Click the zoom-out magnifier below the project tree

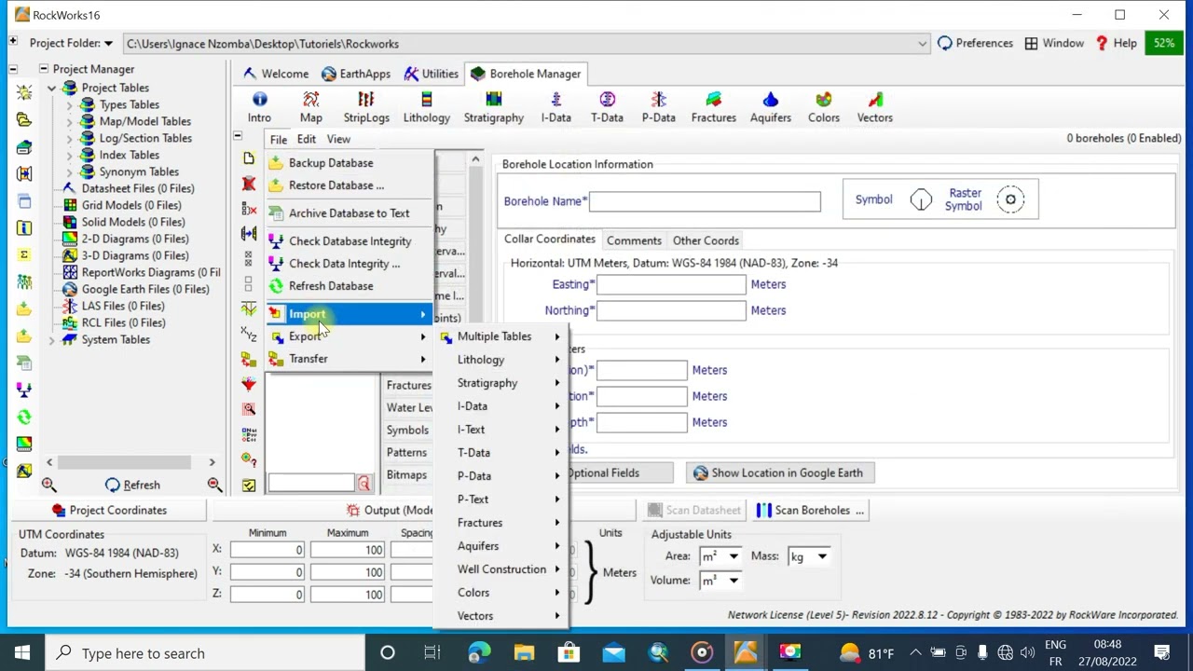click(214, 485)
